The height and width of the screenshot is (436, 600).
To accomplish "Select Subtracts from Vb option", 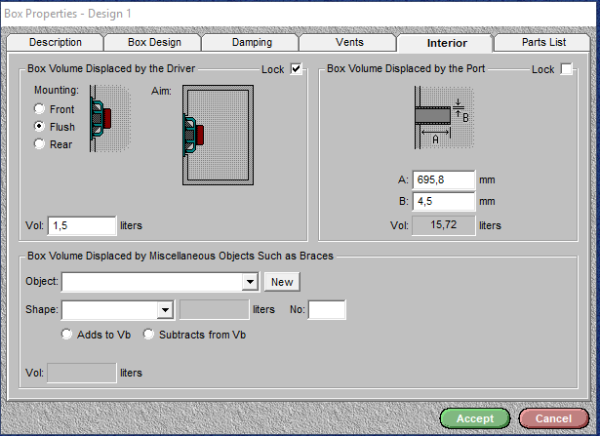I will pyautogui.click(x=149, y=335).
